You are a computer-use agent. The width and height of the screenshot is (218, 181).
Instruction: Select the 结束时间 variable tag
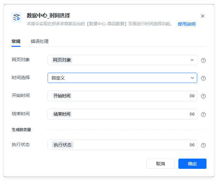(62, 114)
